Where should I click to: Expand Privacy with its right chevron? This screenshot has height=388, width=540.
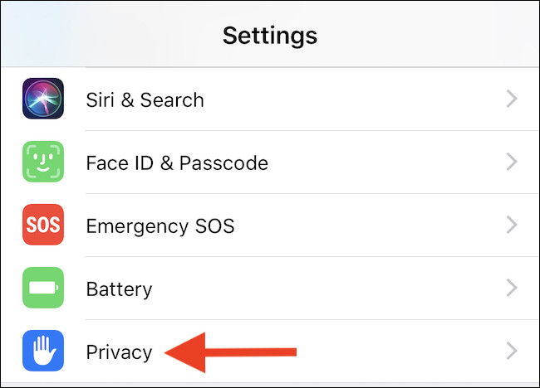click(512, 352)
